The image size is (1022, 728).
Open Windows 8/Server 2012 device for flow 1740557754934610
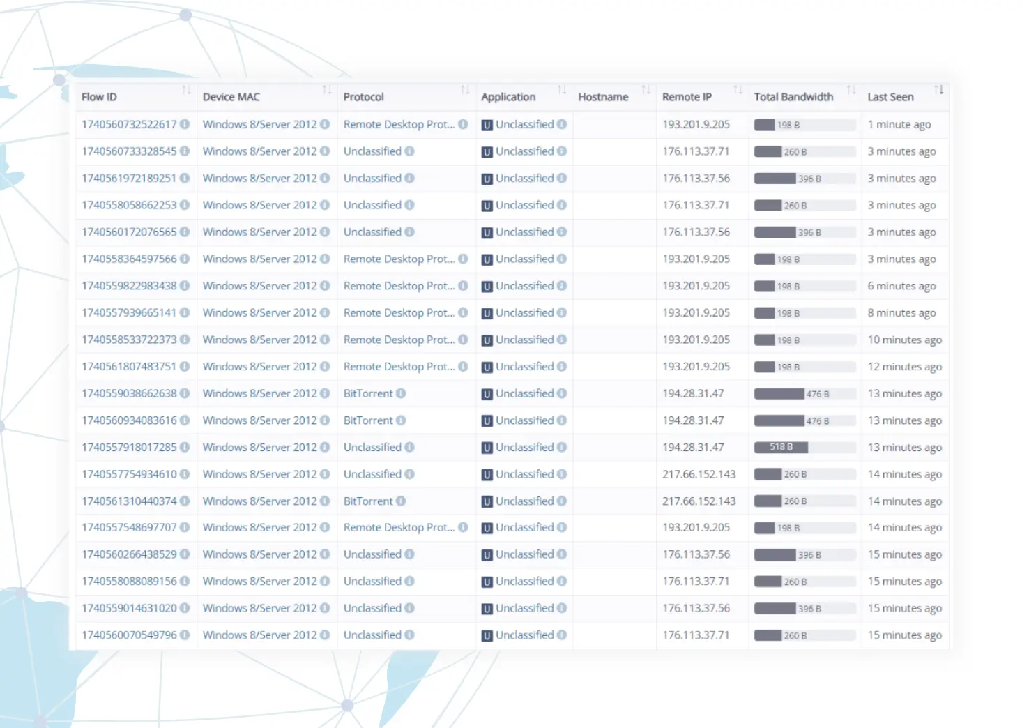pyautogui.click(x=259, y=474)
